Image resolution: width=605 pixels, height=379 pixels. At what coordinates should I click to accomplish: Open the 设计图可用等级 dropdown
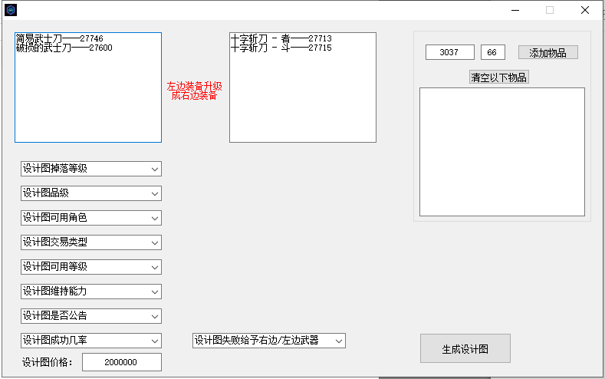pos(90,267)
